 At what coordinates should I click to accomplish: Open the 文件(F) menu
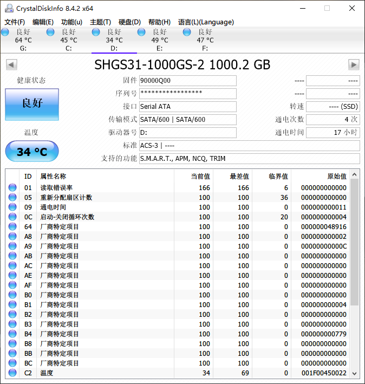tap(15, 22)
